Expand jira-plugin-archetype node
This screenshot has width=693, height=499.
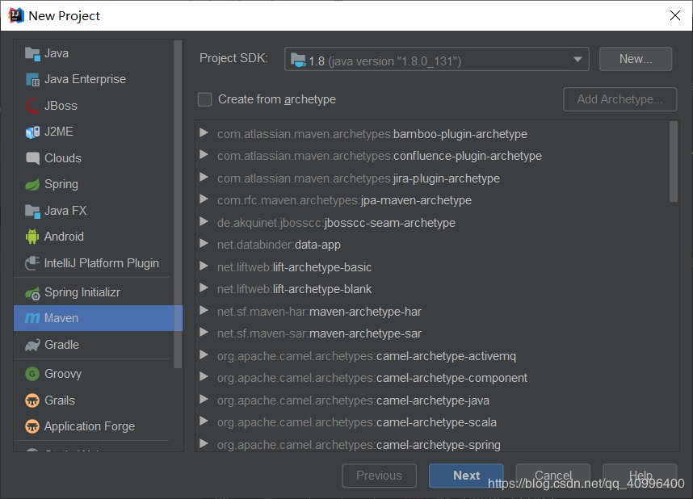pyautogui.click(x=204, y=178)
